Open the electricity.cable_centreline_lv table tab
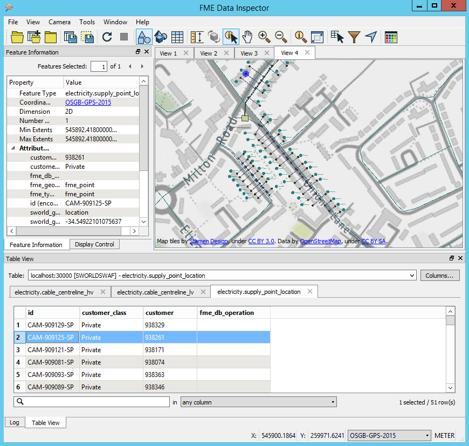The width and height of the screenshot is (469, 446). click(x=155, y=292)
